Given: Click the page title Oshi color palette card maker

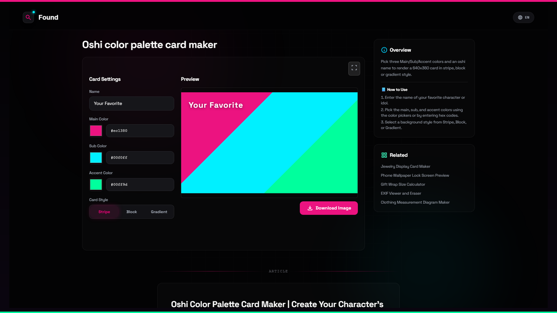Looking at the screenshot, I should 149,45.
